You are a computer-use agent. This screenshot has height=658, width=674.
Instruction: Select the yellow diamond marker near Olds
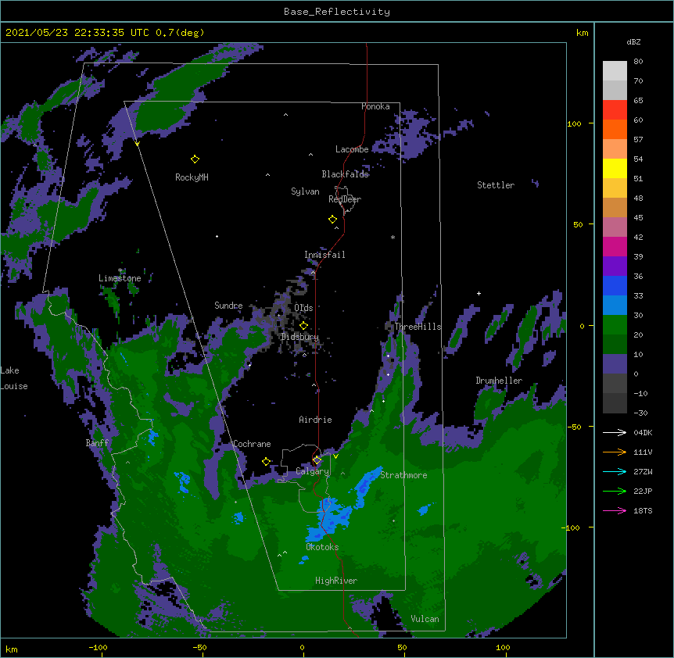tap(303, 326)
